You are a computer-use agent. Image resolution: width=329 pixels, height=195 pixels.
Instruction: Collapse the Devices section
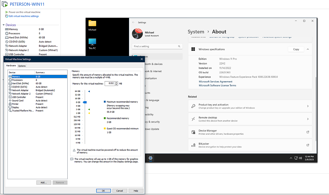[x=4, y=25]
